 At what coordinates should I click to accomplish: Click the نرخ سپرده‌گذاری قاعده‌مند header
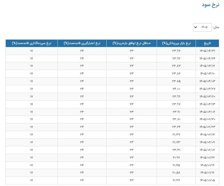pos(32,43)
